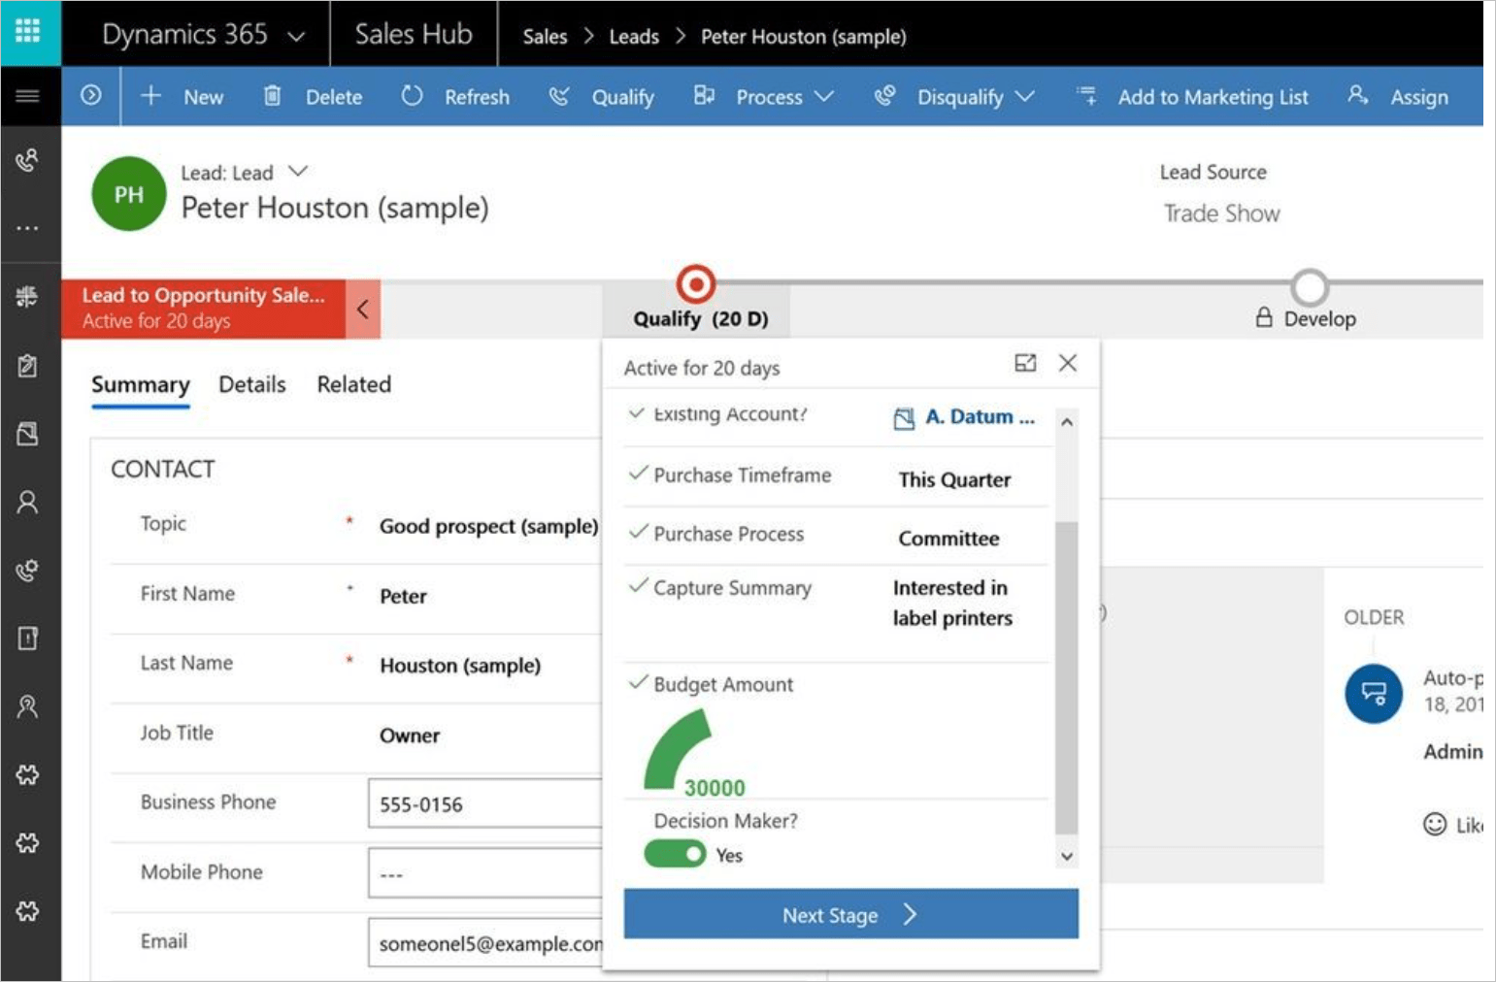Click the Business Phone field 555-0156
This screenshot has width=1496, height=982.
(x=484, y=804)
